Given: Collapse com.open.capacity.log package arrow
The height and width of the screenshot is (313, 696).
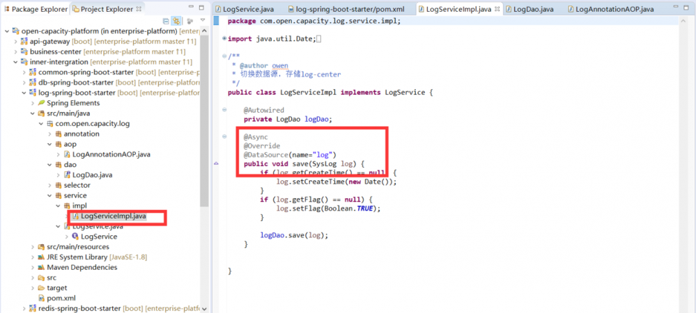Looking at the screenshot, I should 41,124.
